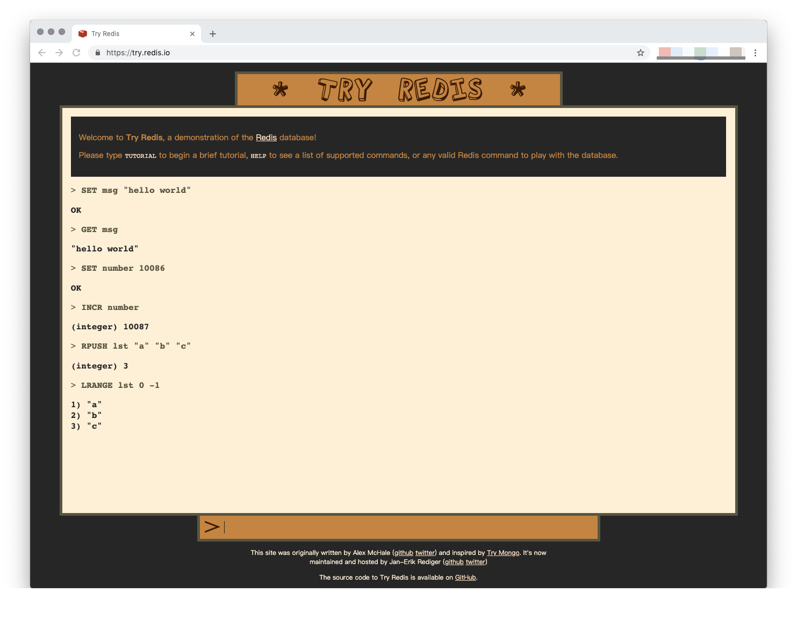Open Jan-Erik Rediger's twitter link
The image size is (797, 628).
coord(475,562)
